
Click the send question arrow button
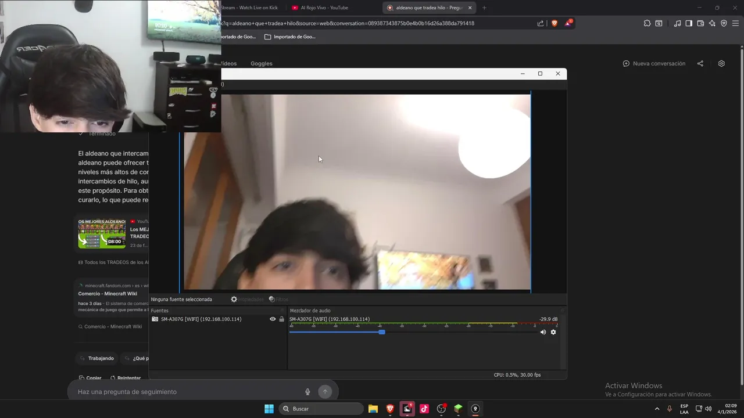coord(325,392)
